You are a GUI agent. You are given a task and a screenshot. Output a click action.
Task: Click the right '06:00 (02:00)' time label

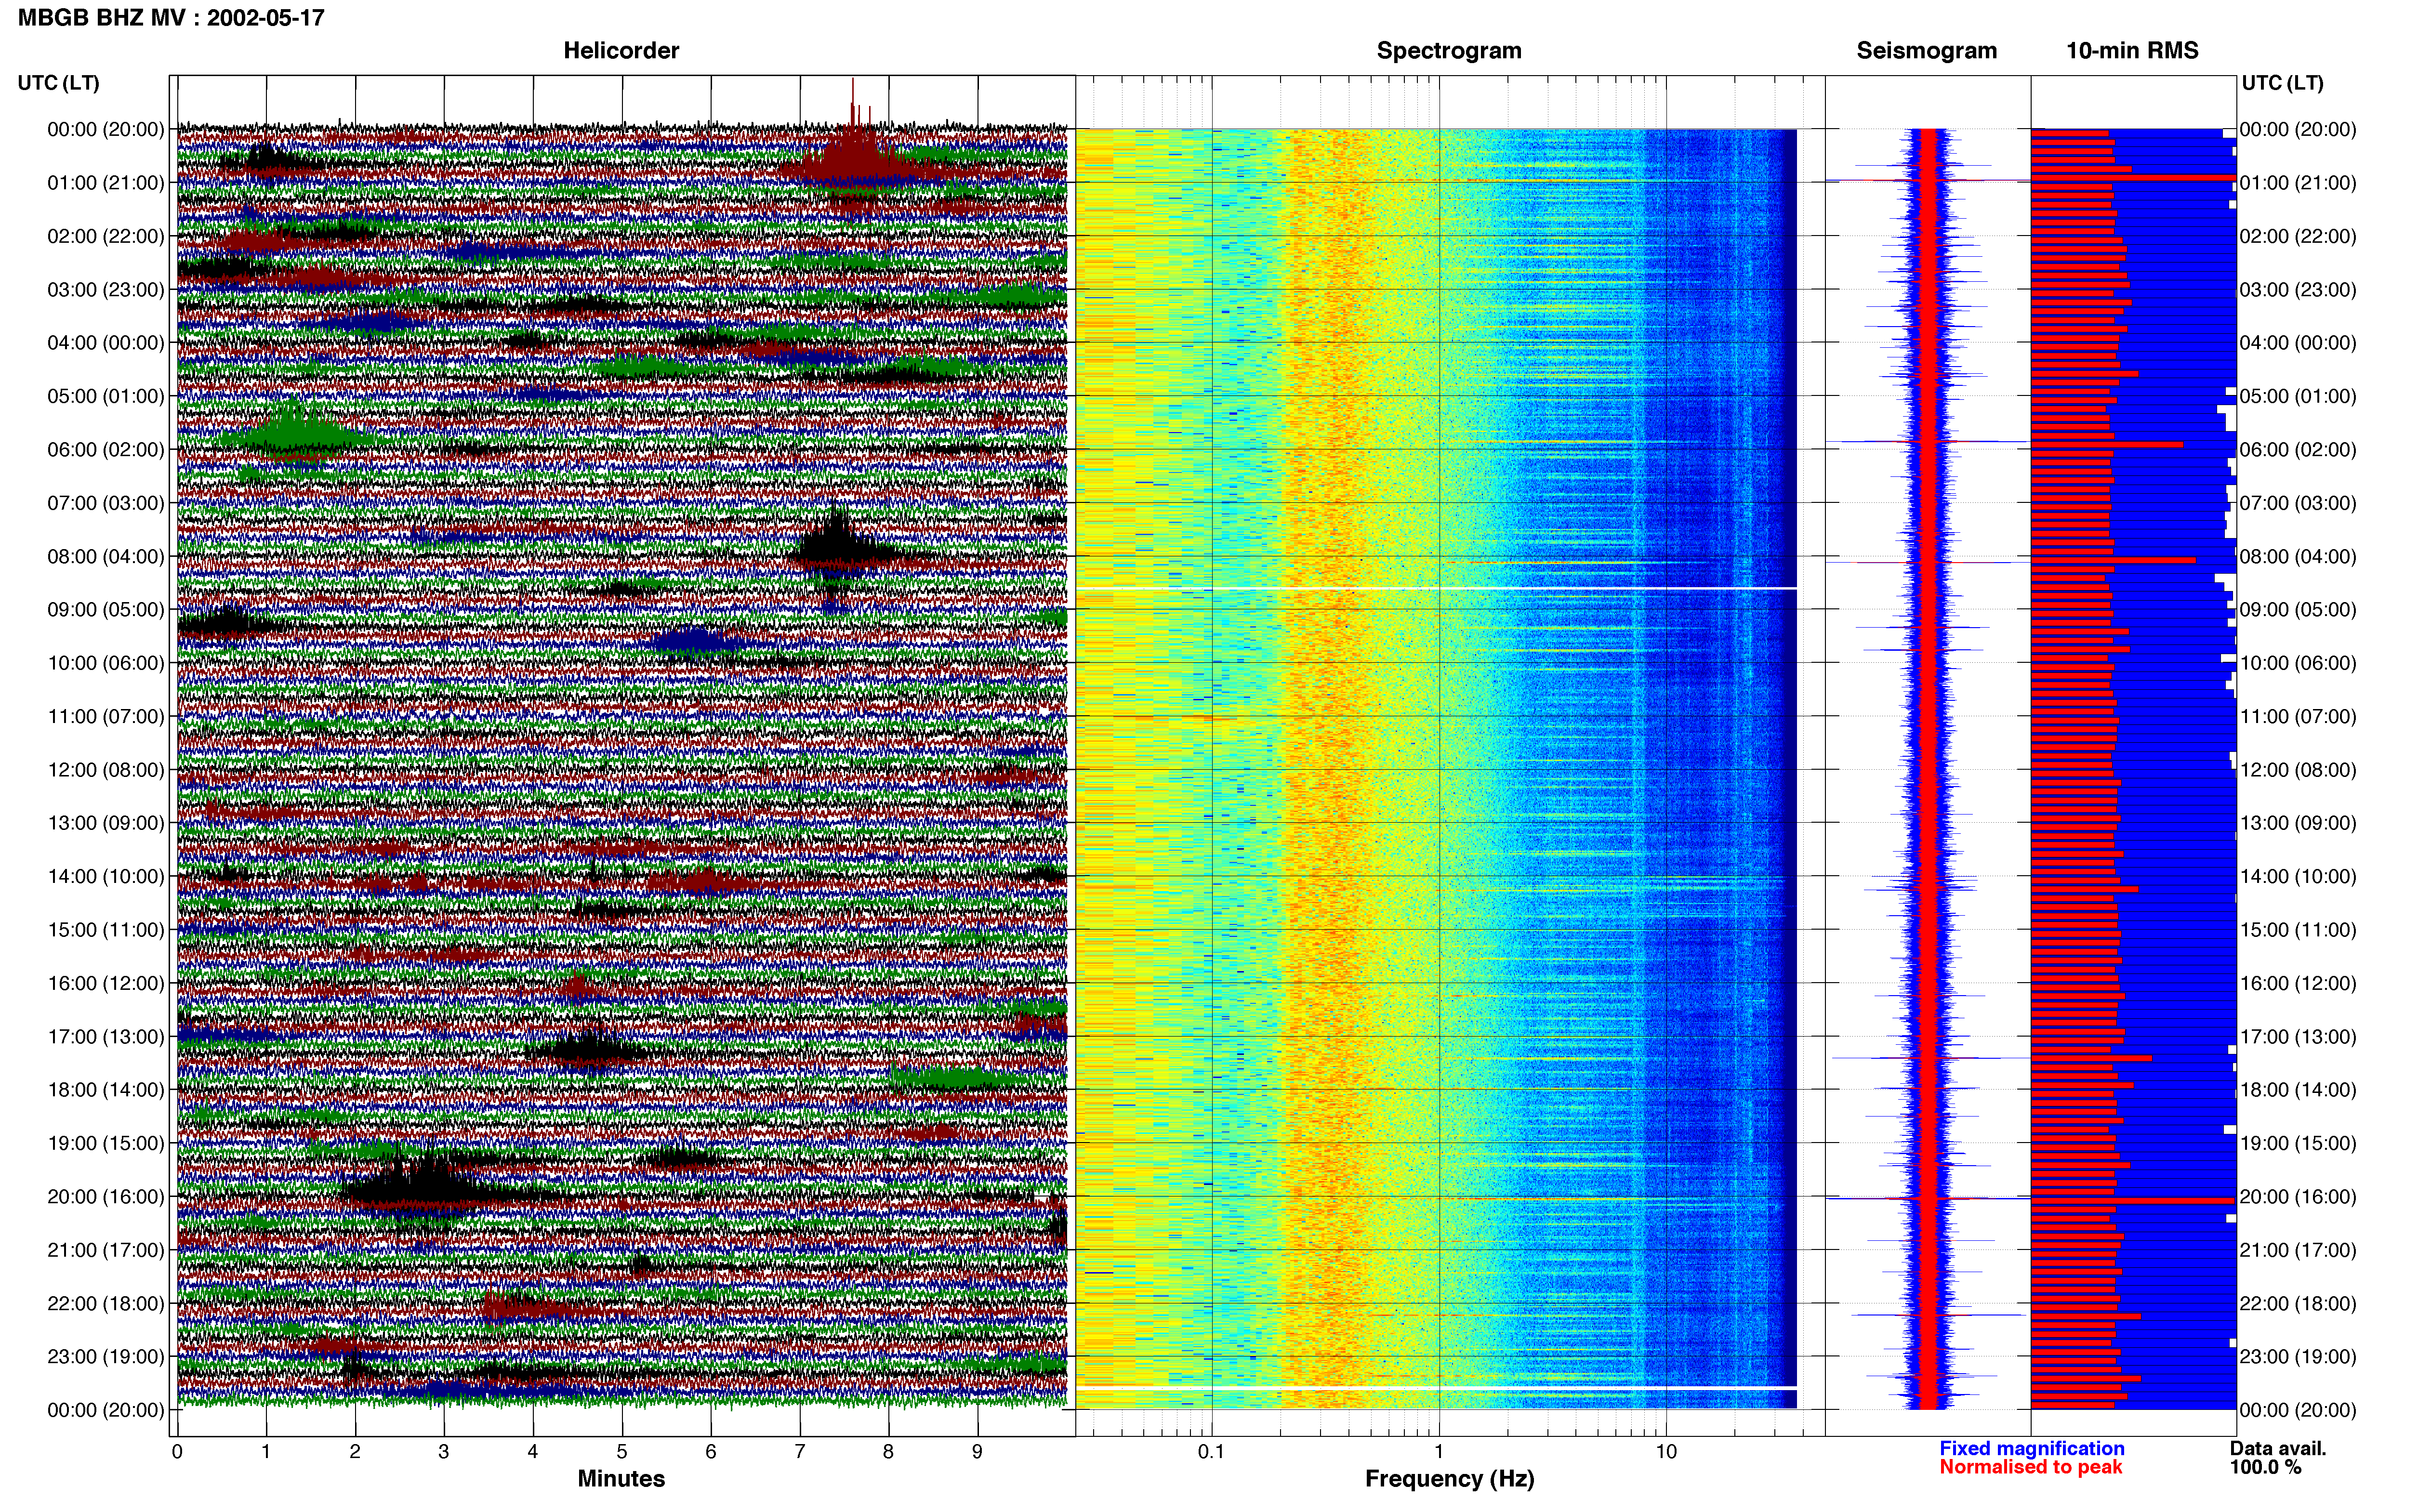click(x=2298, y=449)
